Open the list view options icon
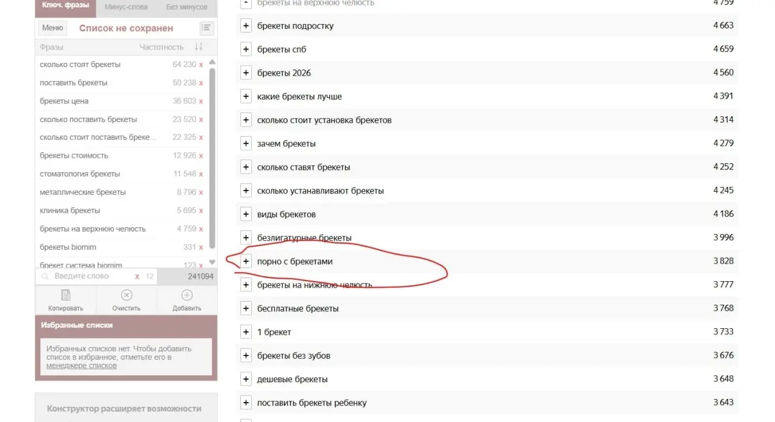This screenshot has height=422, width=775. point(206,28)
